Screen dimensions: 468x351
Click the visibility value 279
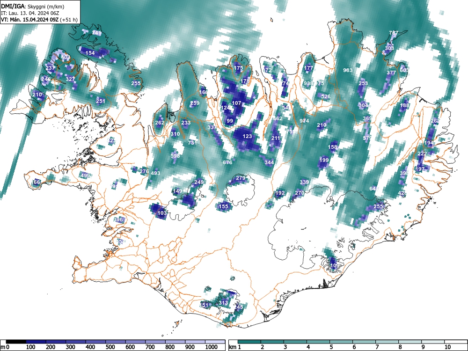tap(241, 178)
